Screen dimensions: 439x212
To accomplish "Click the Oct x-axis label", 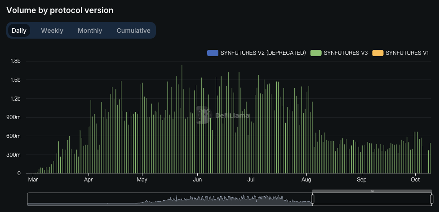I will (415, 180).
